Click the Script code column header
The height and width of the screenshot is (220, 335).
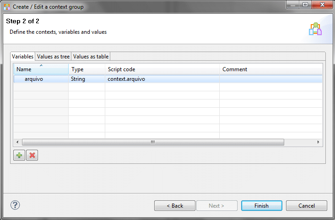162,69
